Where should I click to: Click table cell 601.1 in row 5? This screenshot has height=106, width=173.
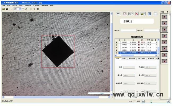point(143,45)
